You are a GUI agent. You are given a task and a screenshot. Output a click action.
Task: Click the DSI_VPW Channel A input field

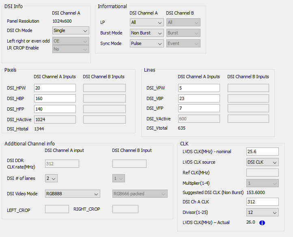click(199, 88)
